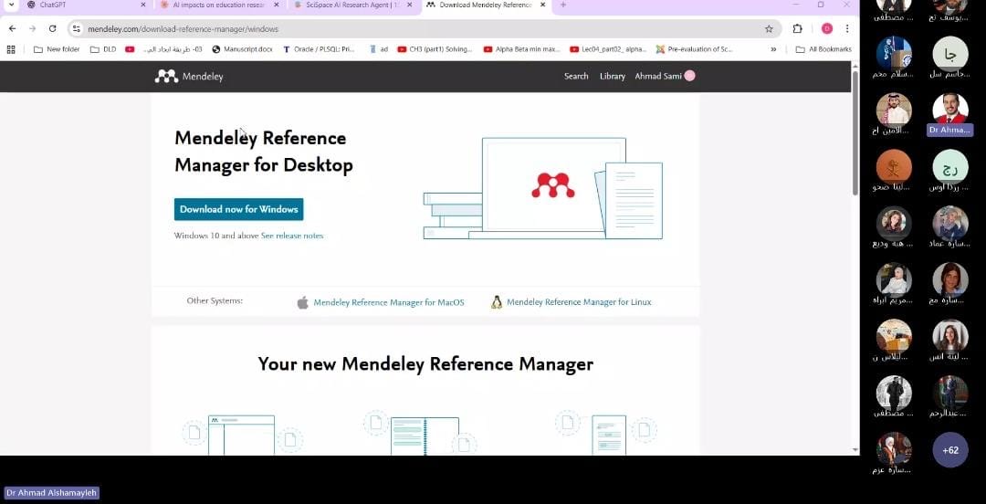Click the site info icon in address bar
The image size is (986, 504).
tap(77, 29)
